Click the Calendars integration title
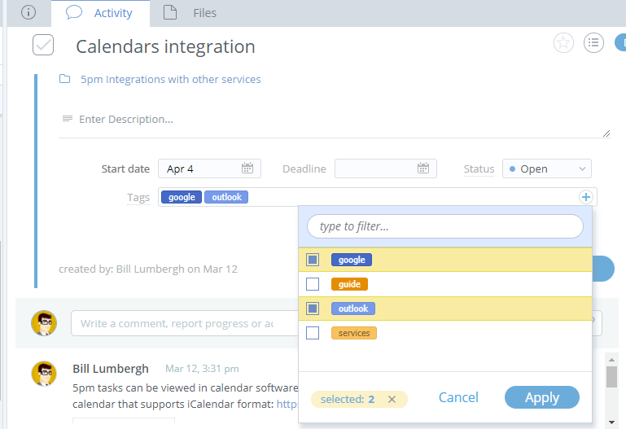This screenshot has height=429, width=626. pos(165,46)
